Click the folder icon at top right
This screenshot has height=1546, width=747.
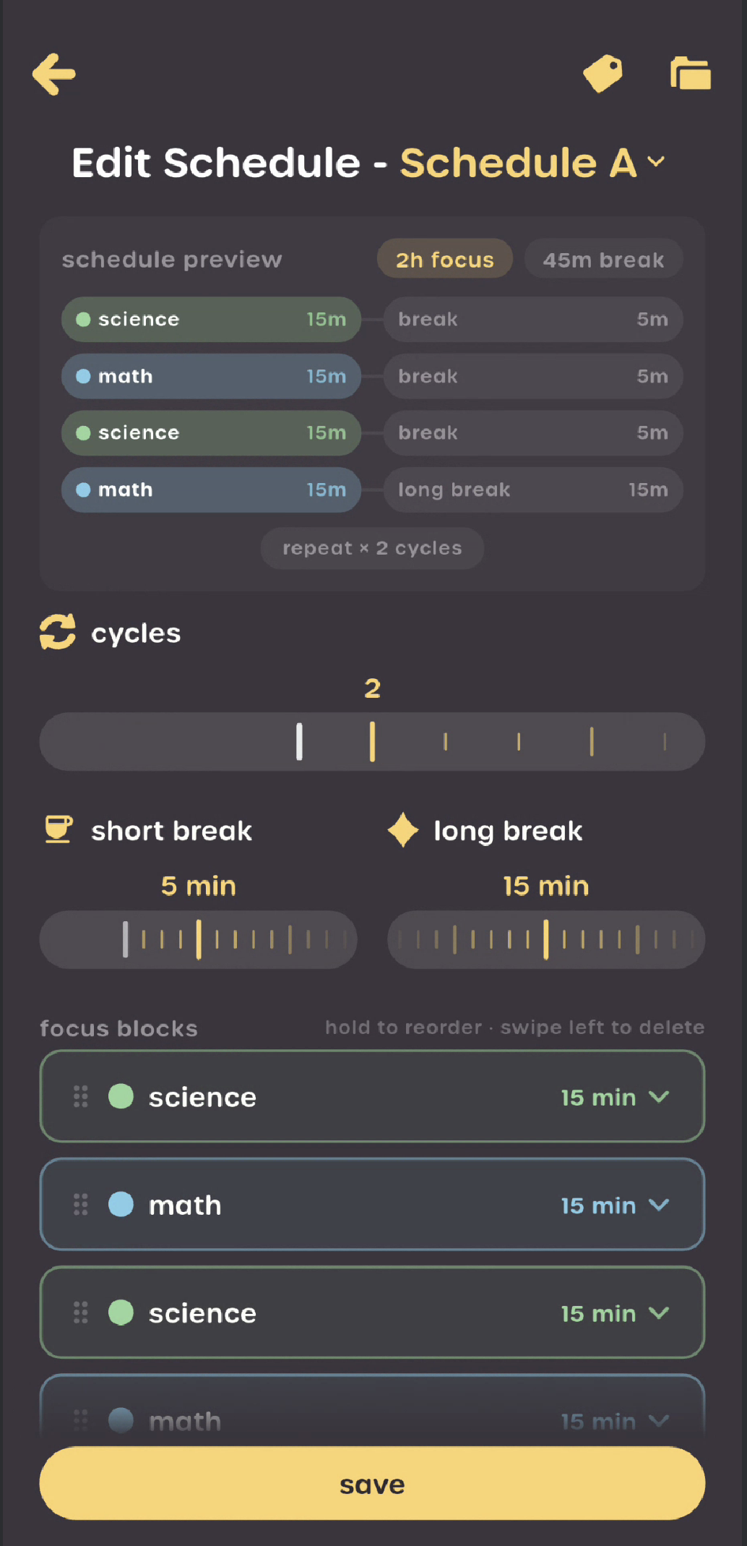[688, 74]
